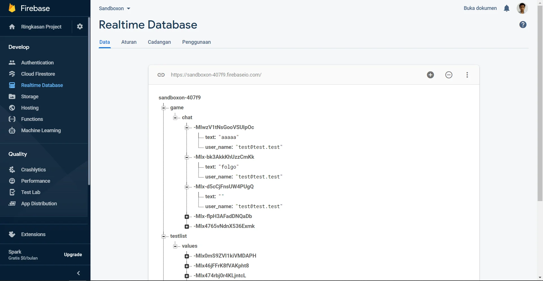Open the Machine Learning menu label
This screenshot has height=281, width=543.
pyautogui.click(x=41, y=130)
